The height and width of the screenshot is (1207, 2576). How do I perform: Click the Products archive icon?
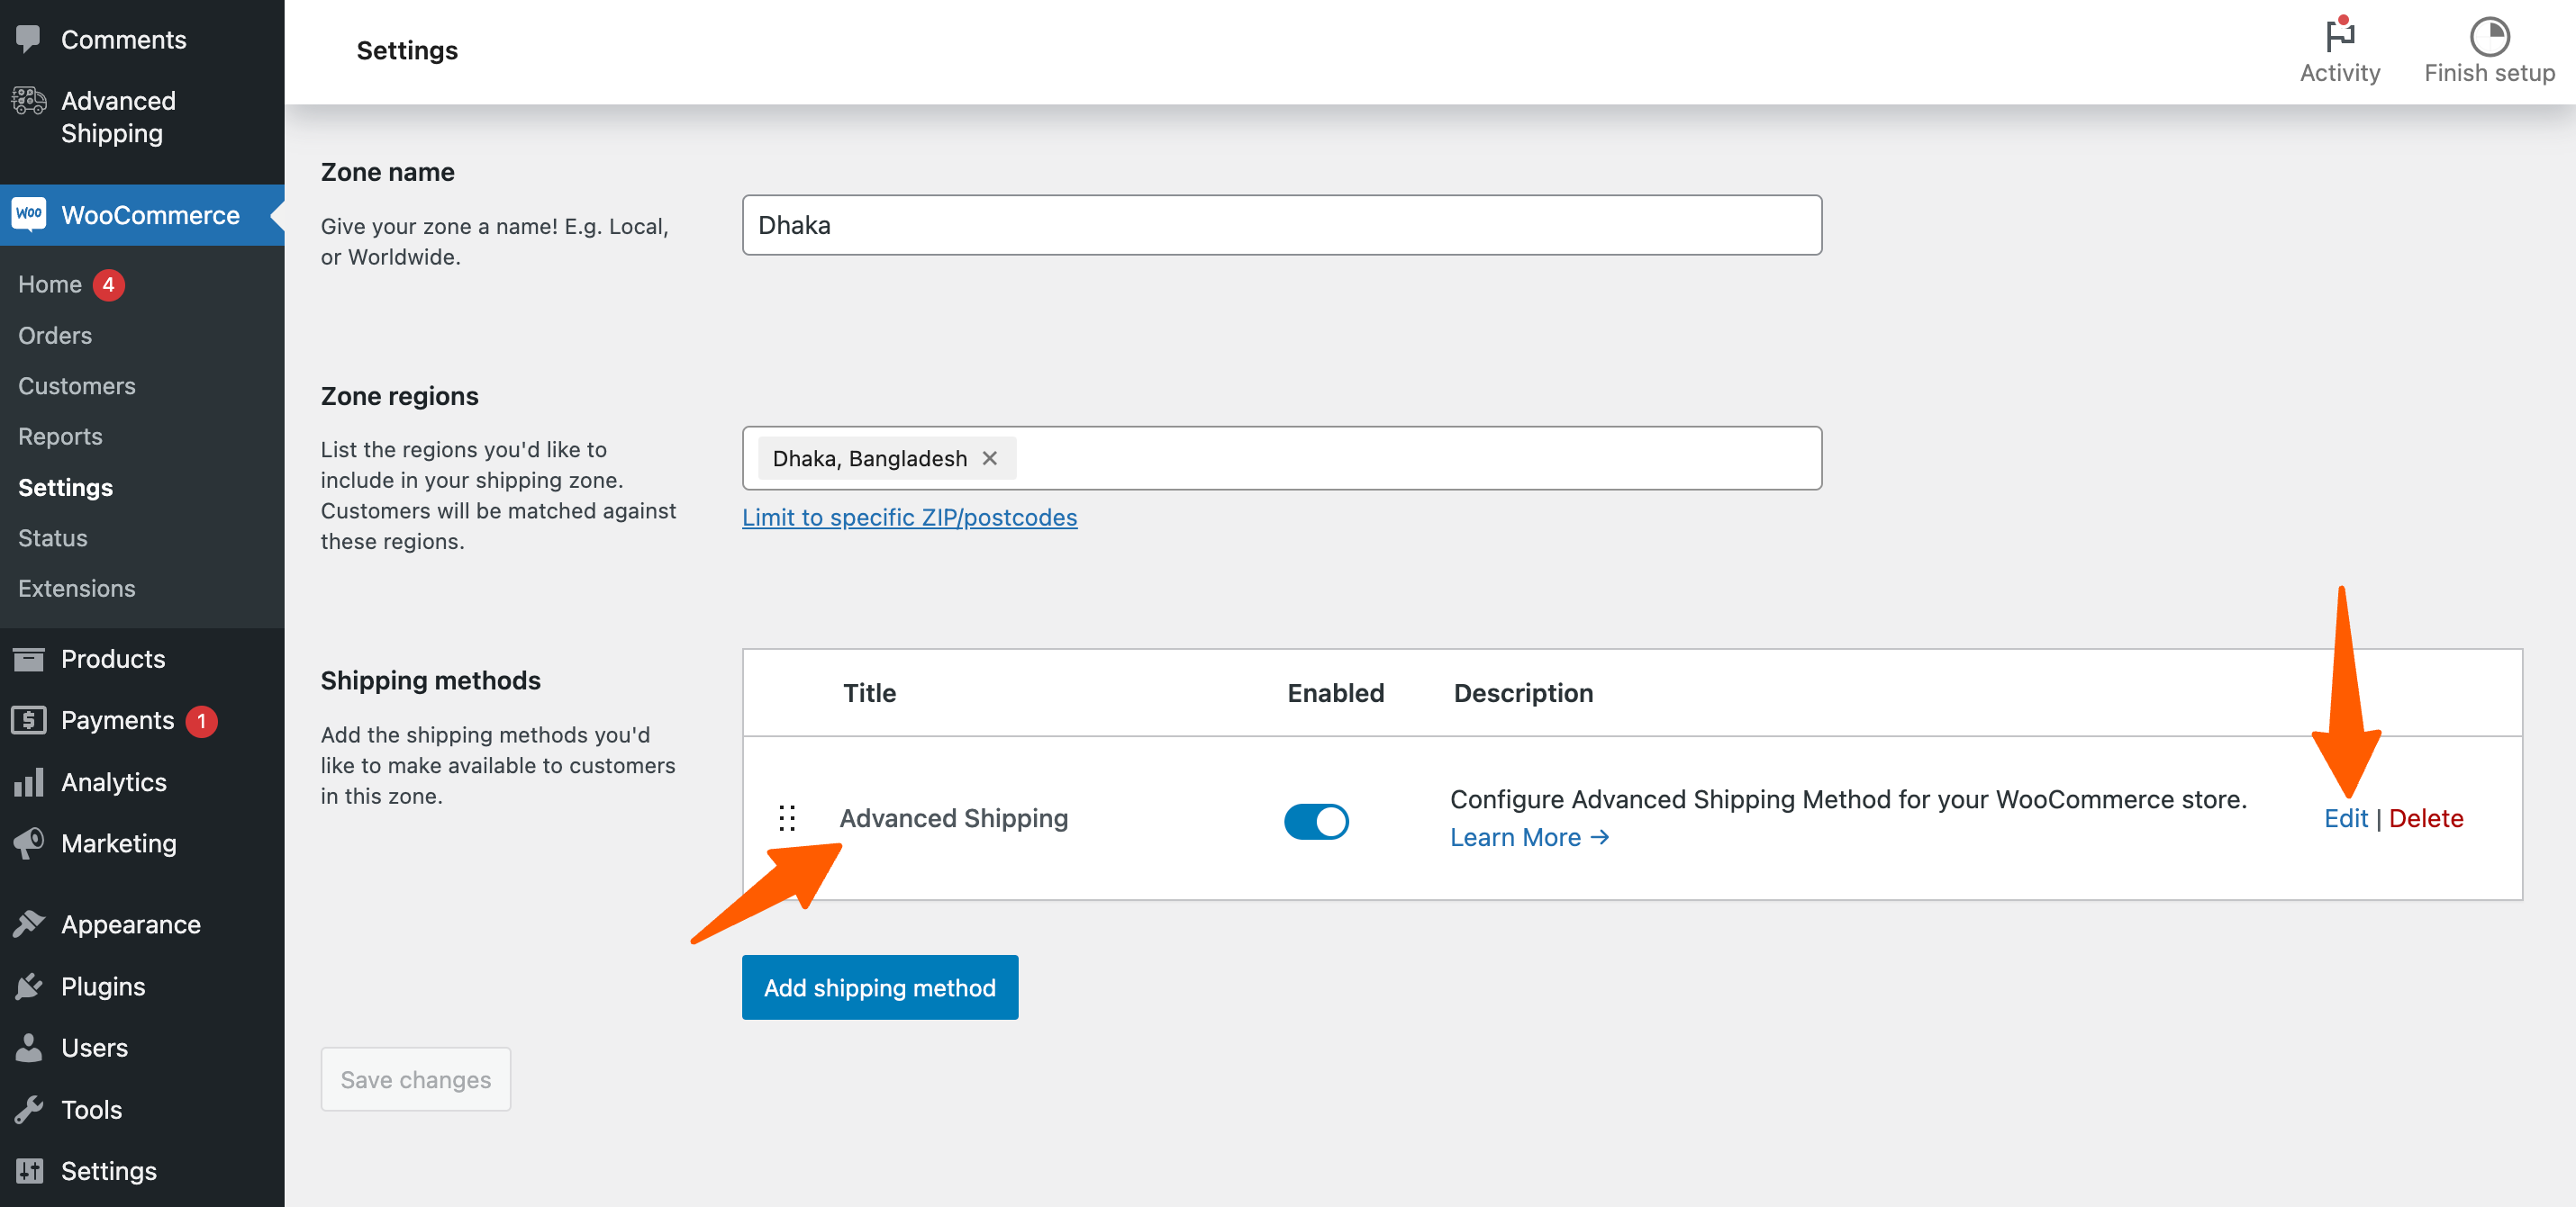coord(28,660)
